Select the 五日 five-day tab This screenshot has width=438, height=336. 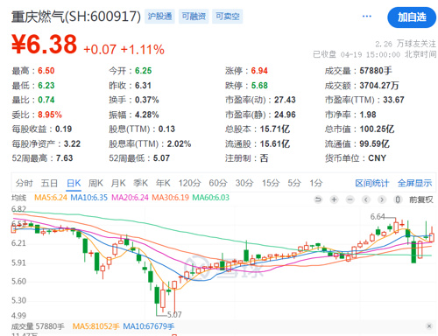coord(49,183)
